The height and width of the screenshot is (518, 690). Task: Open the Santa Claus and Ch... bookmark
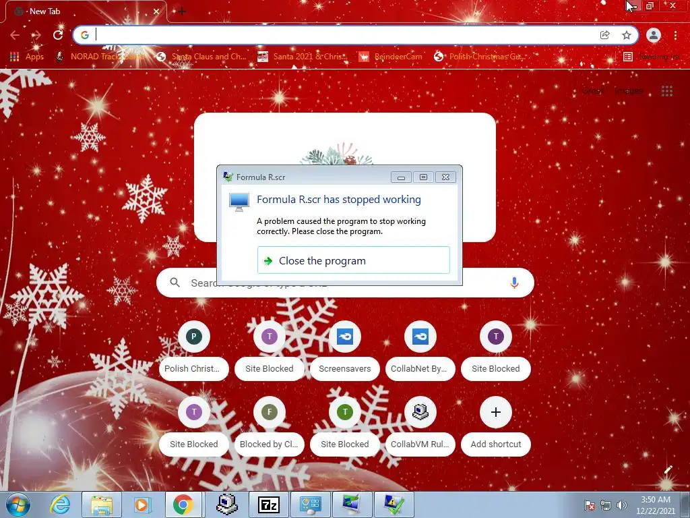tap(202, 57)
